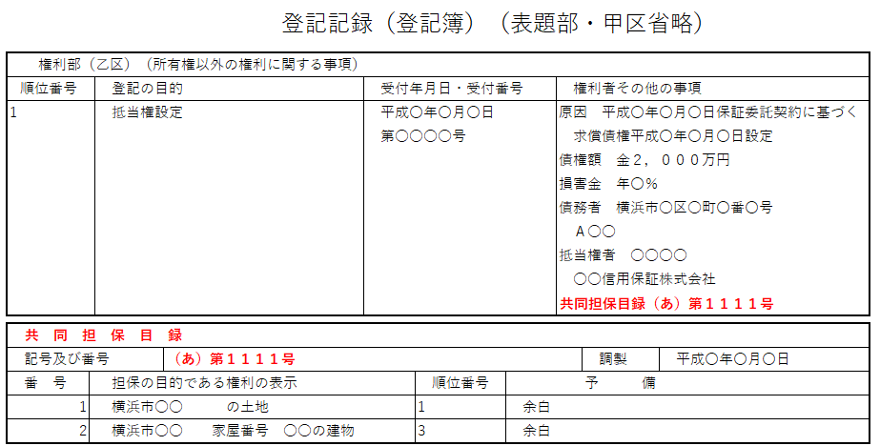The height and width of the screenshot is (446, 880).
Task: Click the 損害金 年〇％ line
Action: 608,184
